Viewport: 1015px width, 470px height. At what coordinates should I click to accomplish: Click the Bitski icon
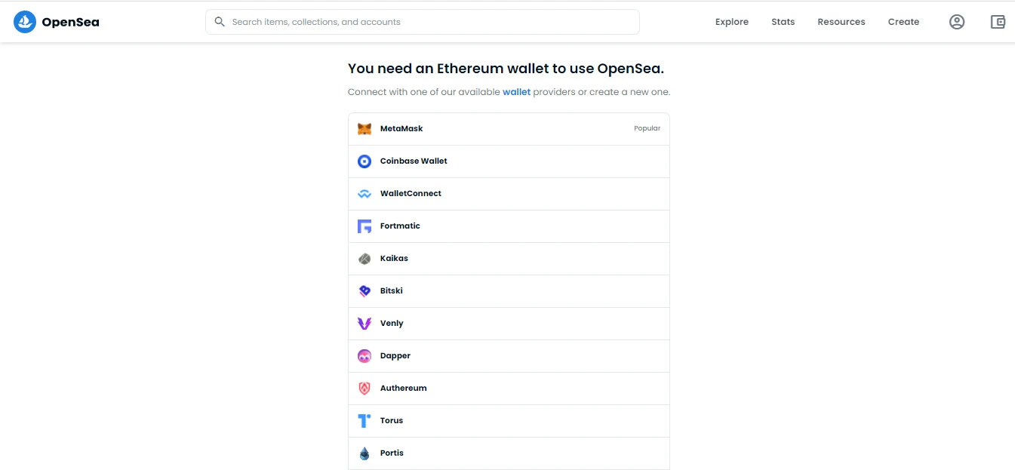364,291
